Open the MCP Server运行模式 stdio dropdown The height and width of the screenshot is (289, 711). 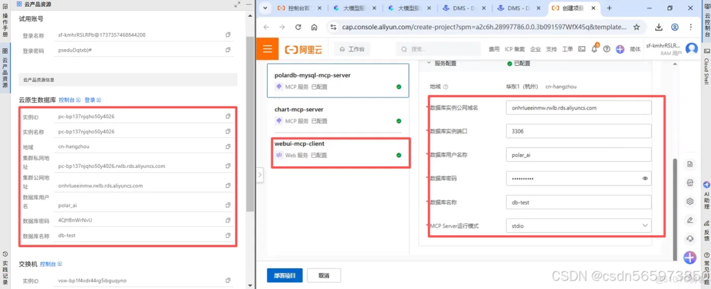579,225
